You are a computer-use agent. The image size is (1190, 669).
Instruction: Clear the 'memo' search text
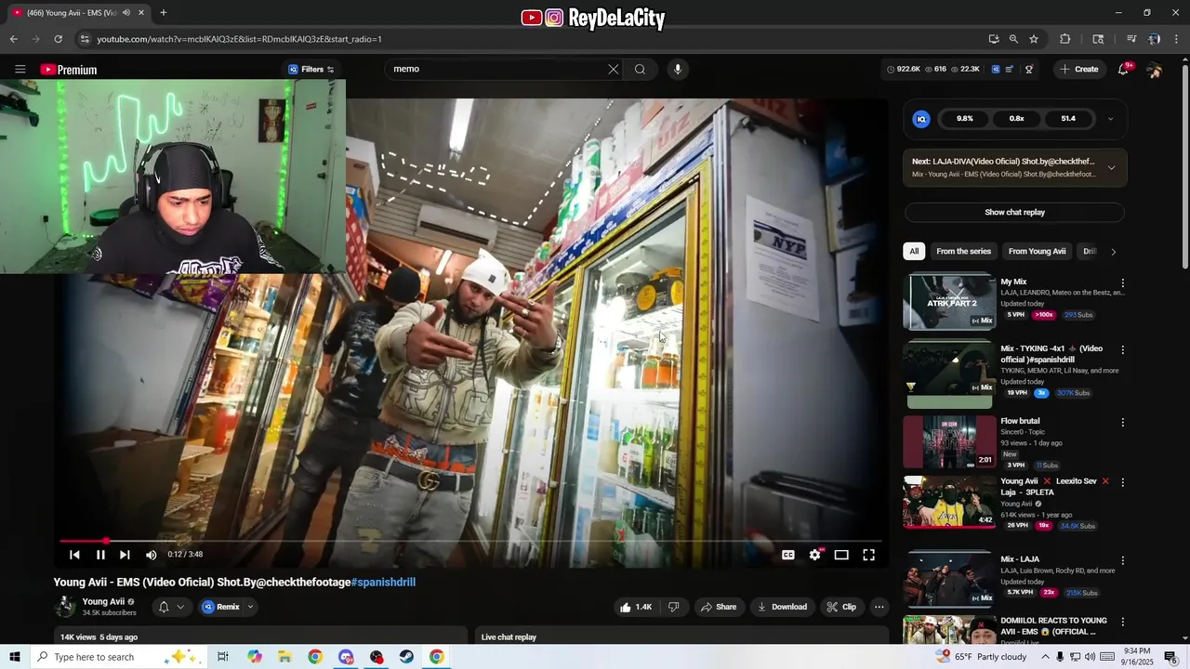[613, 69]
